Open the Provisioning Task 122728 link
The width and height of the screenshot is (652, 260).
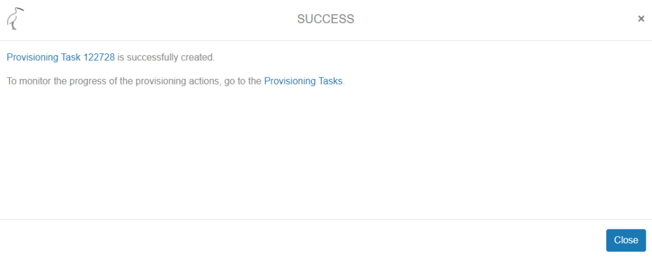pyautogui.click(x=60, y=57)
